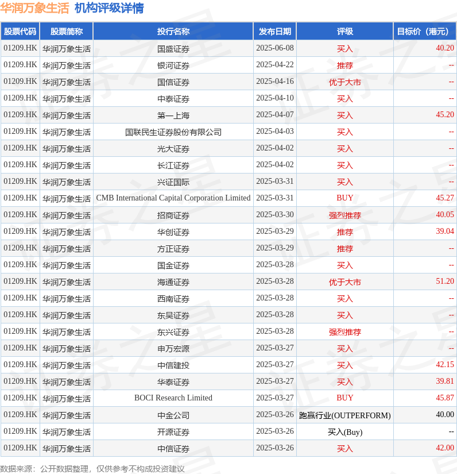The image size is (457, 474).
Task: Click the 投行名称 column header
Action: (x=173, y=32)
